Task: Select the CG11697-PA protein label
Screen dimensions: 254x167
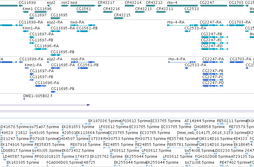Action: pos(42,71)
